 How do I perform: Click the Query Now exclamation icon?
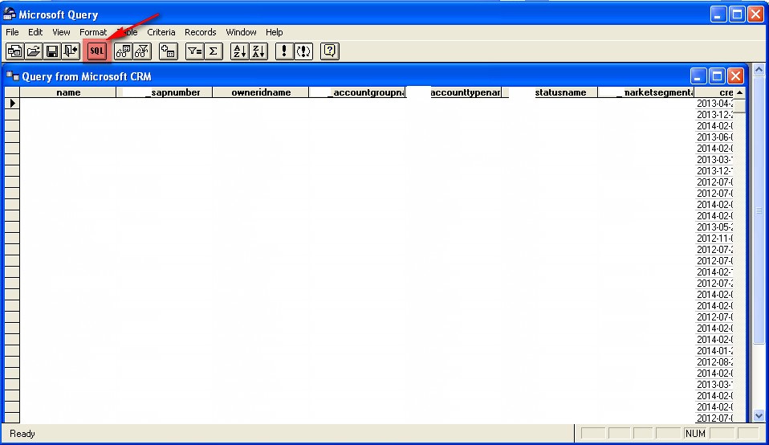pyautogui.click(x=284, y=51)
